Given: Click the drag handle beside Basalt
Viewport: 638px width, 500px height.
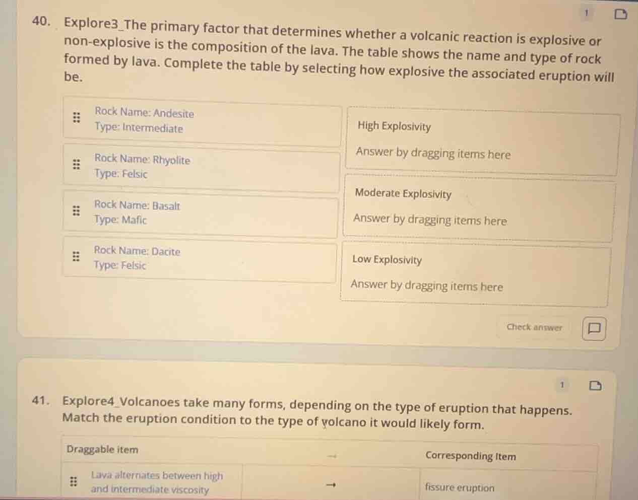Looking at the screenshot, I should (76, 211).
